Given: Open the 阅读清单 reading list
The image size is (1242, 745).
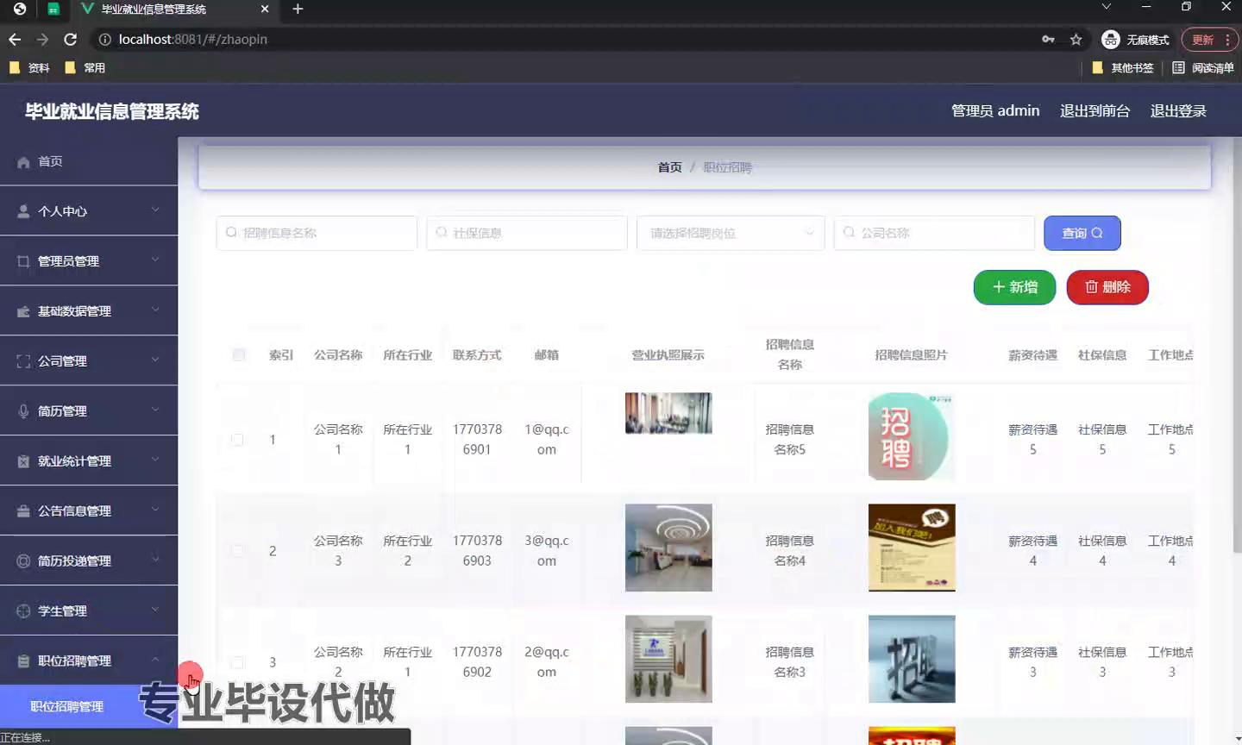Looking at the screenshot, I should tap(1203, 67).
